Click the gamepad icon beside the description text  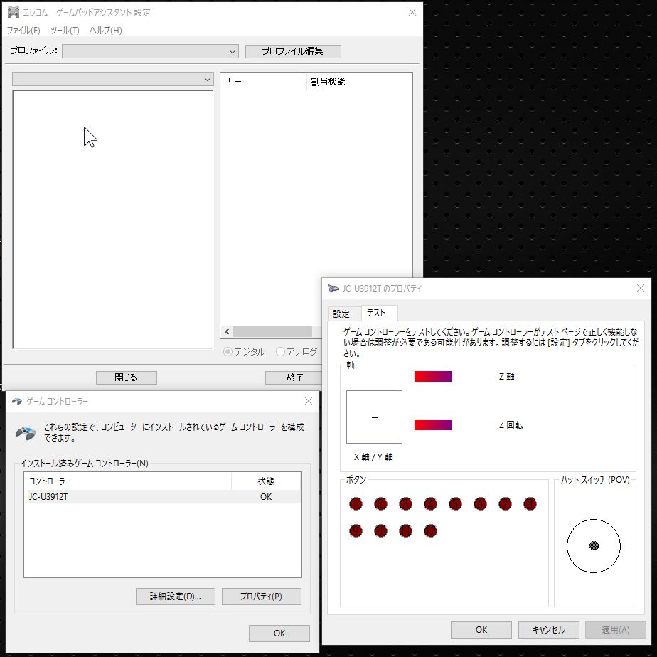pyautogui.click(x=25, y=432)
